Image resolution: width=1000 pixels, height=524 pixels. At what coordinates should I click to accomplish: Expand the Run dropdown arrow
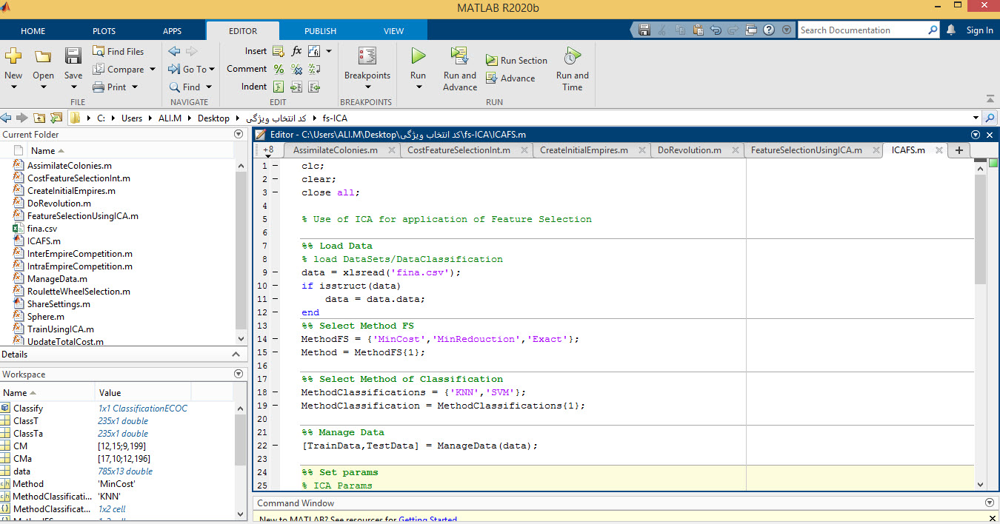coord(419,87)
